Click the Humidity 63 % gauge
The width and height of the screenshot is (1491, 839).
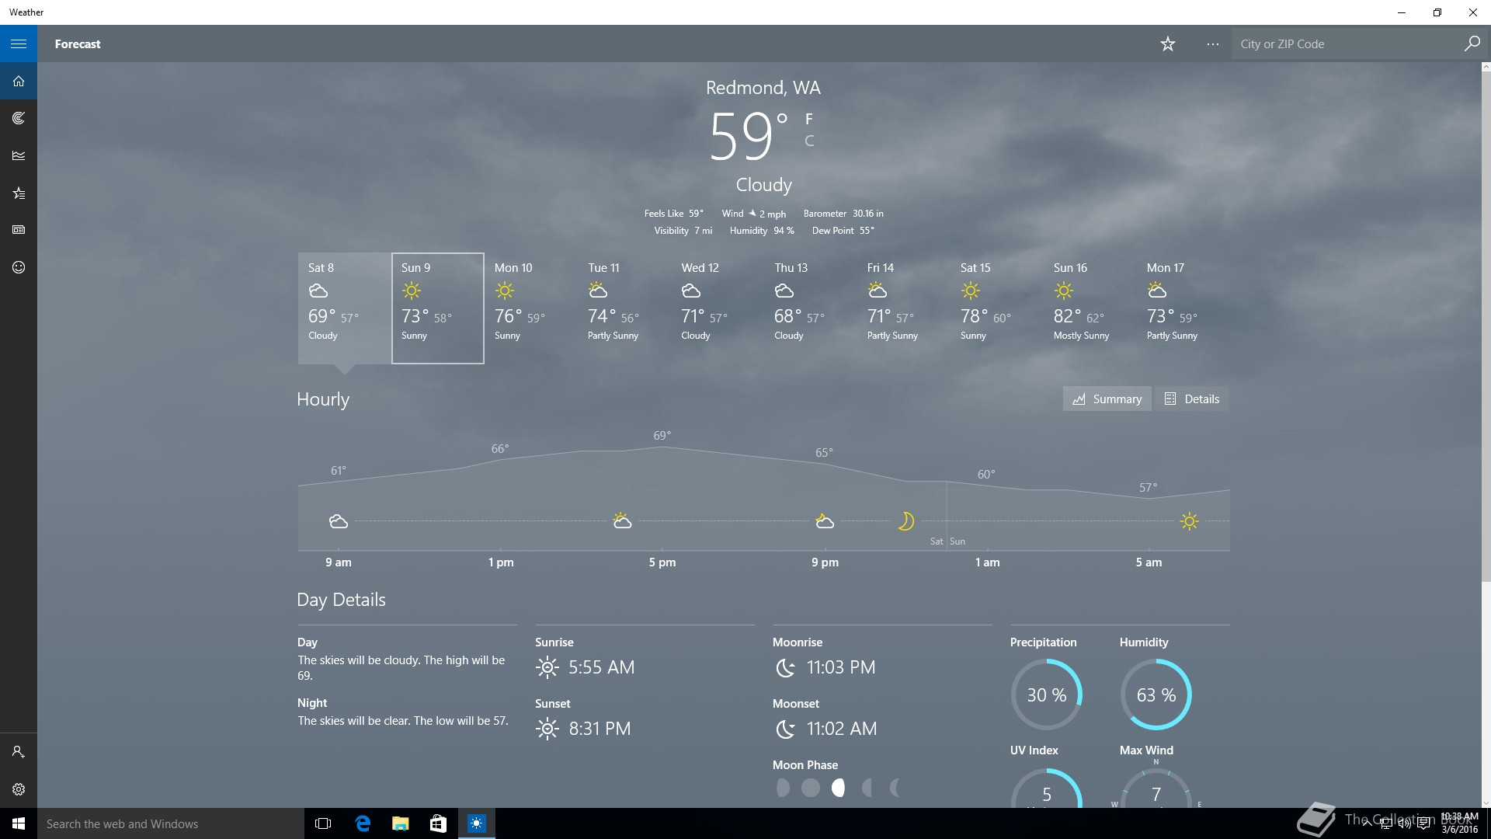(1156, 695)
